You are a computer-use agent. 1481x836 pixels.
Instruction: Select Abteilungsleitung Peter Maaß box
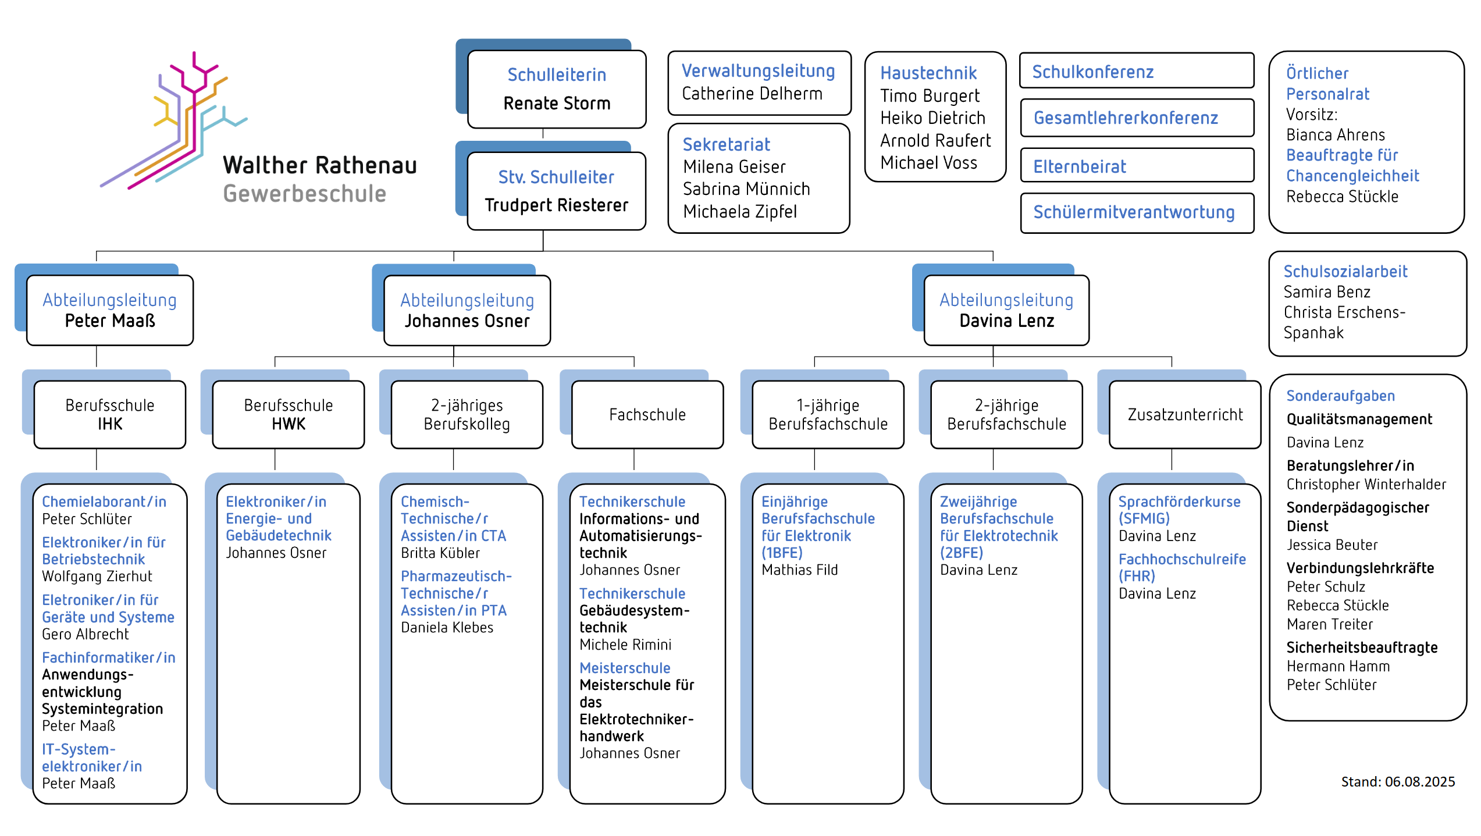[x=110, y=310]
